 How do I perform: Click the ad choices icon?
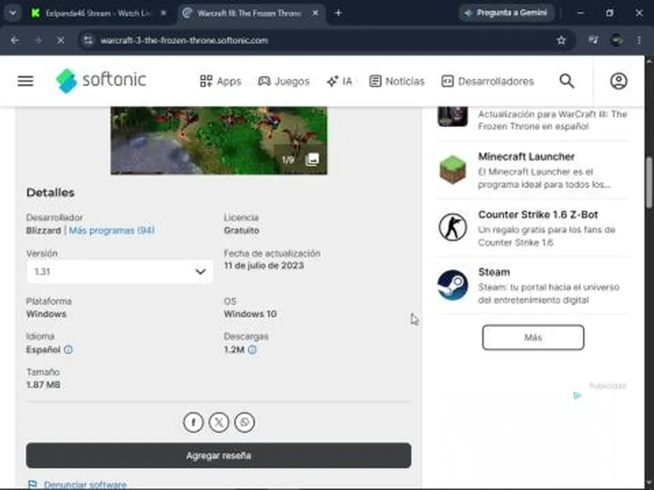[x=577, y=395]
